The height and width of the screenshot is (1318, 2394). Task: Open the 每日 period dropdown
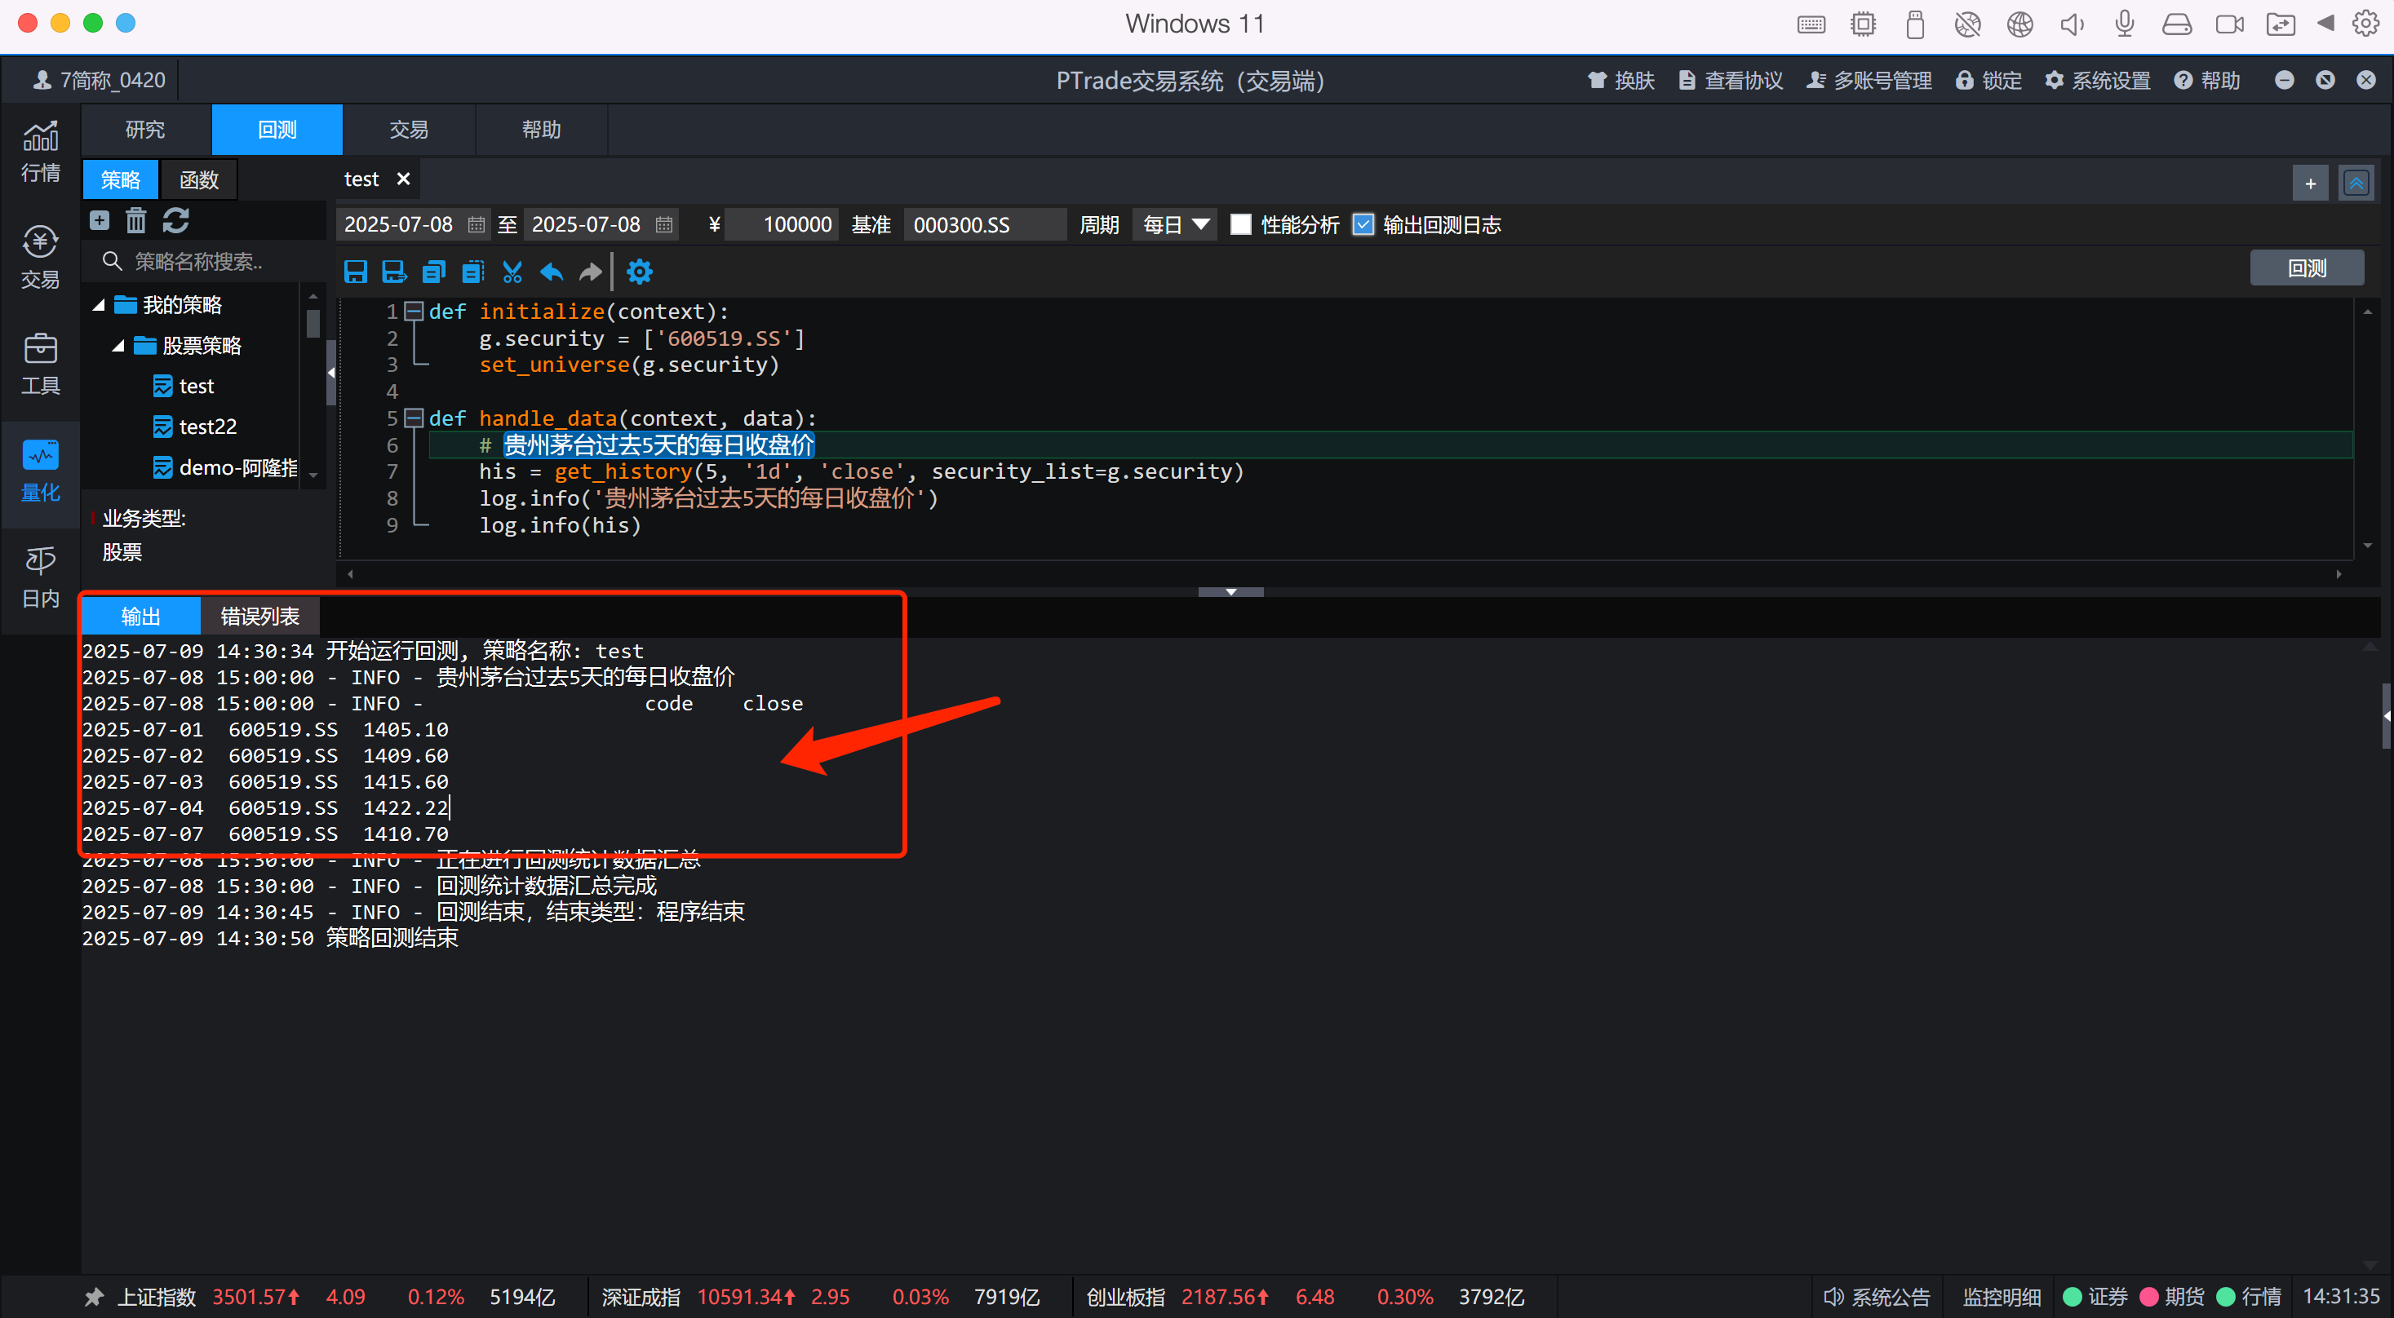[x=1175, y=225]
